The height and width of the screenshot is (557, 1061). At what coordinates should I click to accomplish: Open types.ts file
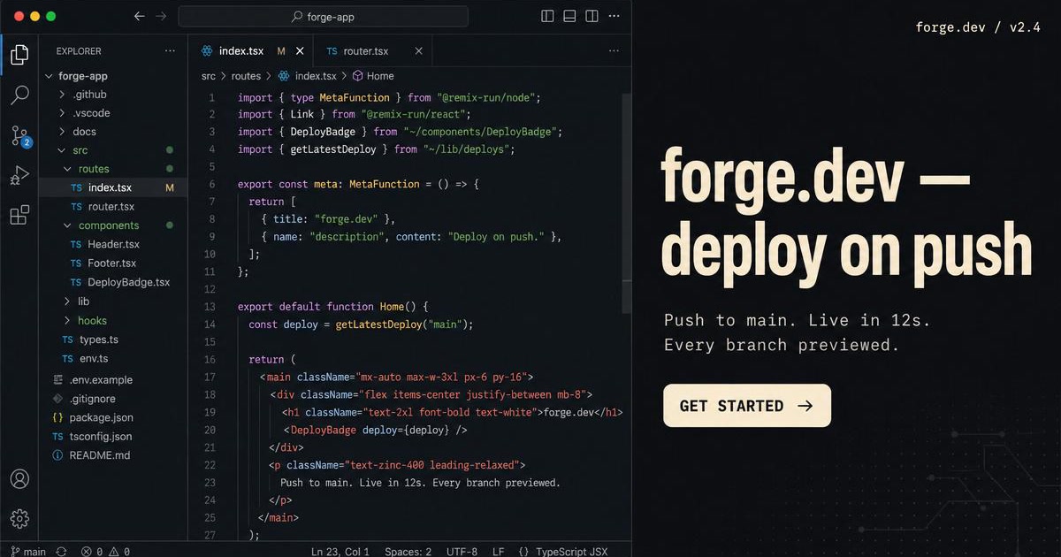113,340
